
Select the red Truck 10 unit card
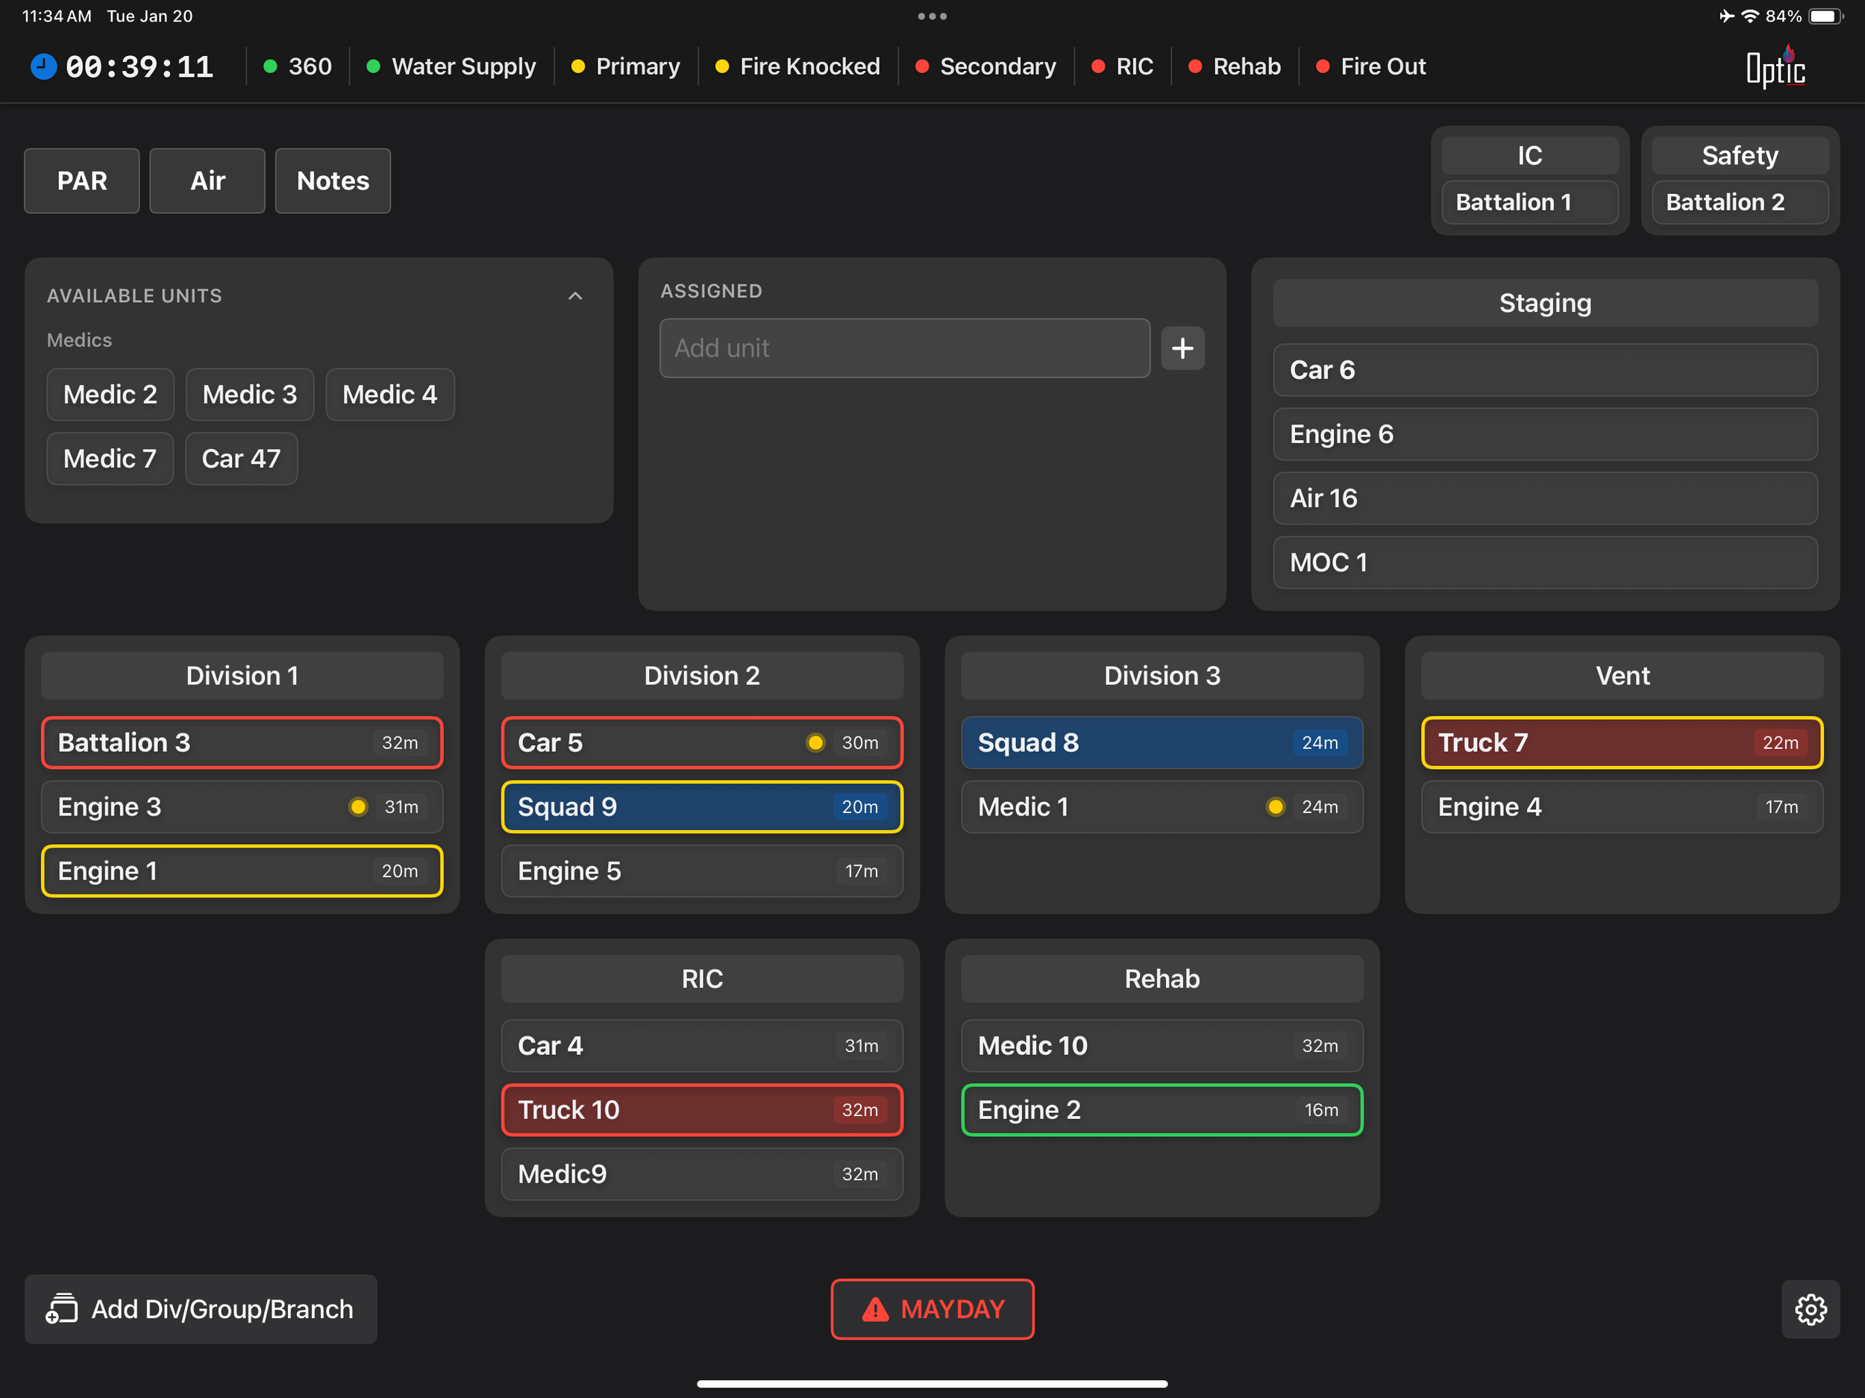point(701,1109)
